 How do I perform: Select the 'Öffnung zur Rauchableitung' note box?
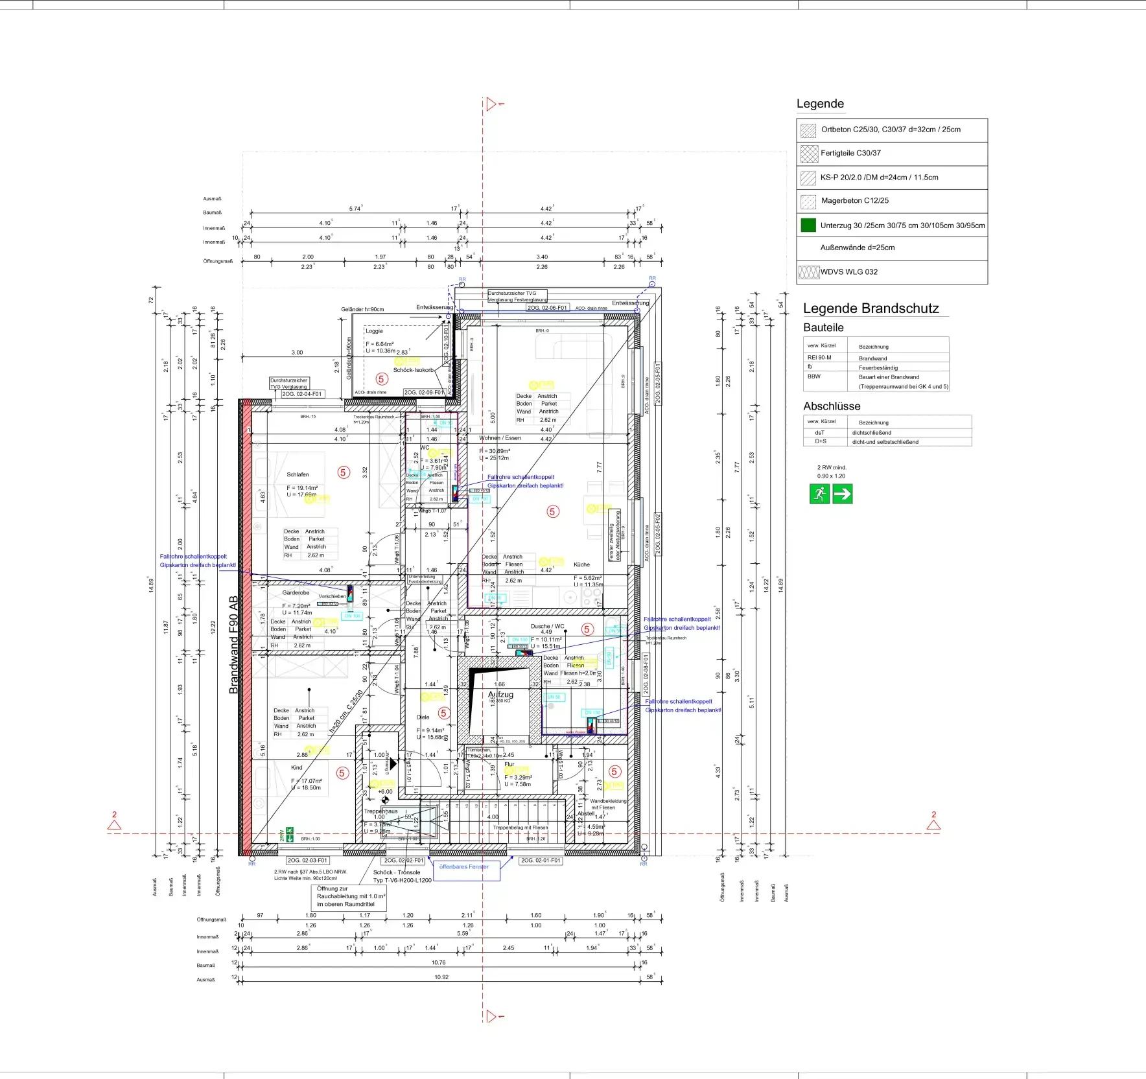click(349, 896)
